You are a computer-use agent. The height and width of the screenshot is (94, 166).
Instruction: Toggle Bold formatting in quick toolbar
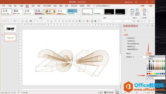click(x=48, y=21)
